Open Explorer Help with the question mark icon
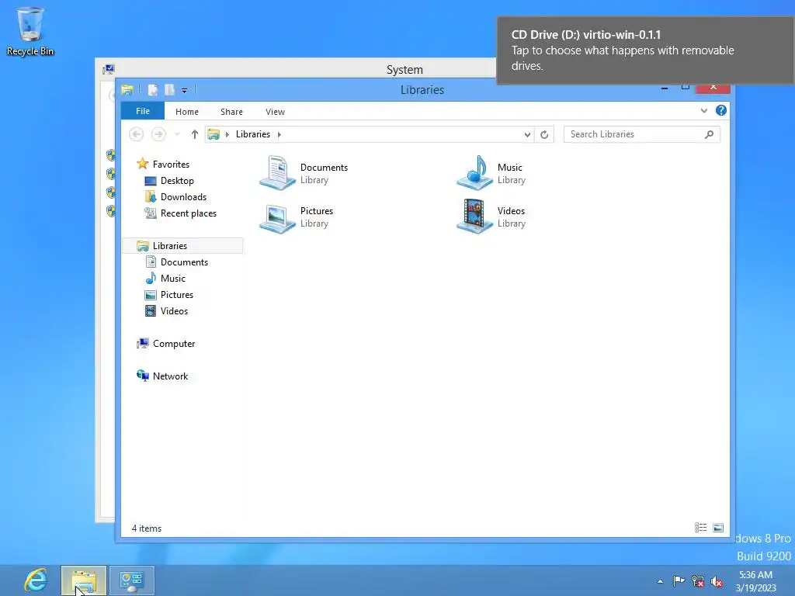The width and height of the screenshot is (795, 596). [x=721, y=110]
